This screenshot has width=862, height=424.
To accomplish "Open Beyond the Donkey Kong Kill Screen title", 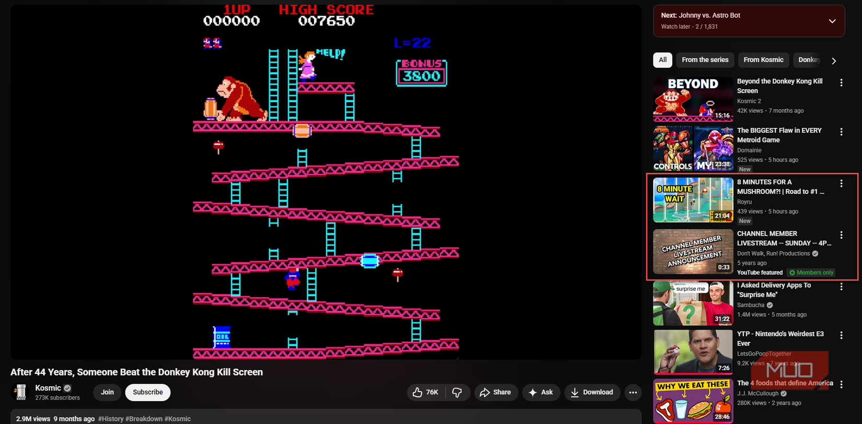I will coord(779,86).
